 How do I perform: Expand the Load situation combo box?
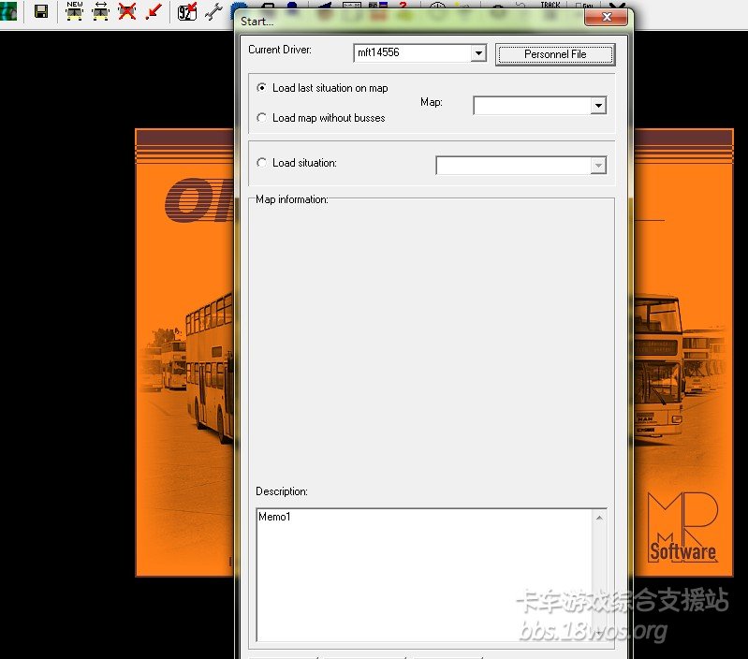599,167
